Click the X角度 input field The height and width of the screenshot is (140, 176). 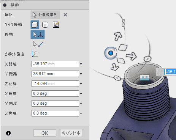pyautogui.click(x=55, y=94)
